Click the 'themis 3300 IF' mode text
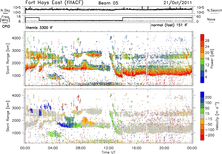Image resolution: width=222 pixels, height=154 pixels. pos(39,28)
